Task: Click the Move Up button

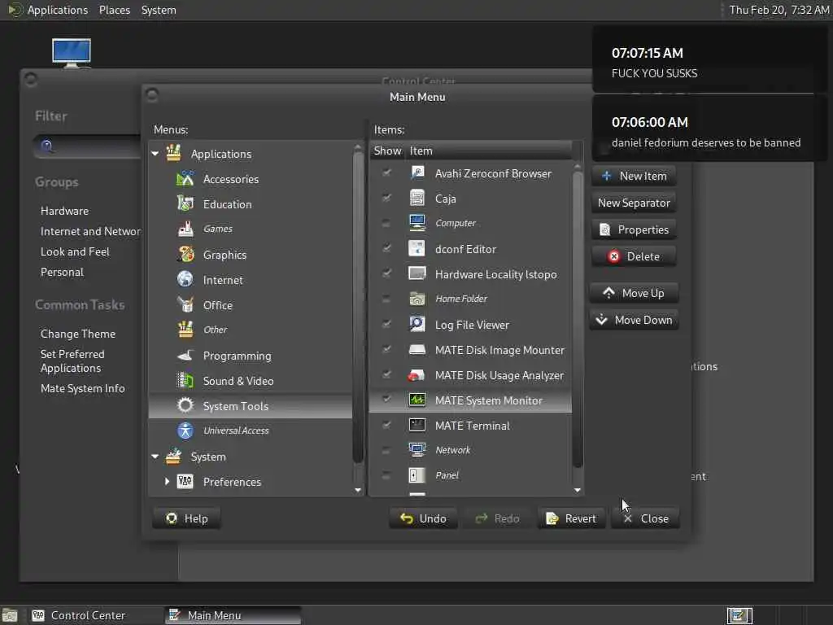Action: (634, 293)
